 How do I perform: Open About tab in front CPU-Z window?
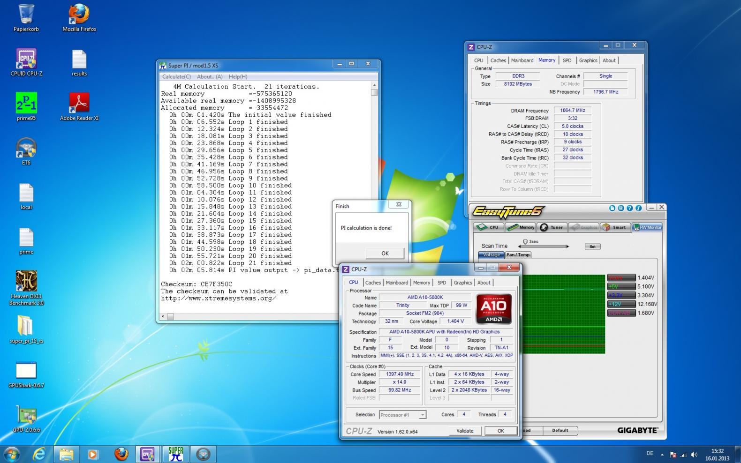pos(484,283)
